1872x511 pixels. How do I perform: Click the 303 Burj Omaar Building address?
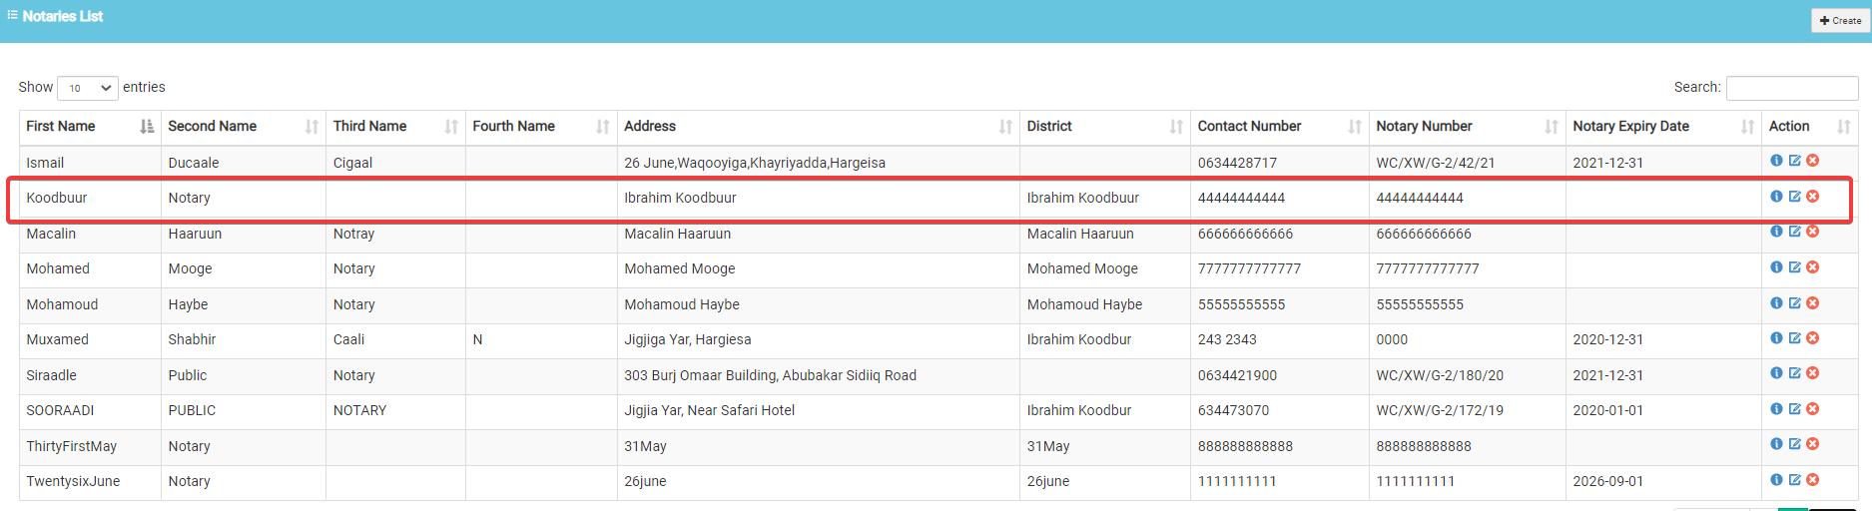[770, 375]
